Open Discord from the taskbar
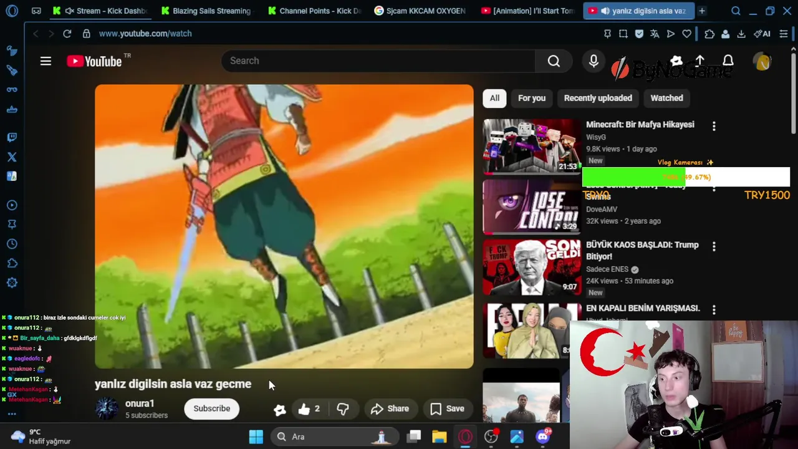The width and height of the screenshot is (798, 449). tap(543, 437)
